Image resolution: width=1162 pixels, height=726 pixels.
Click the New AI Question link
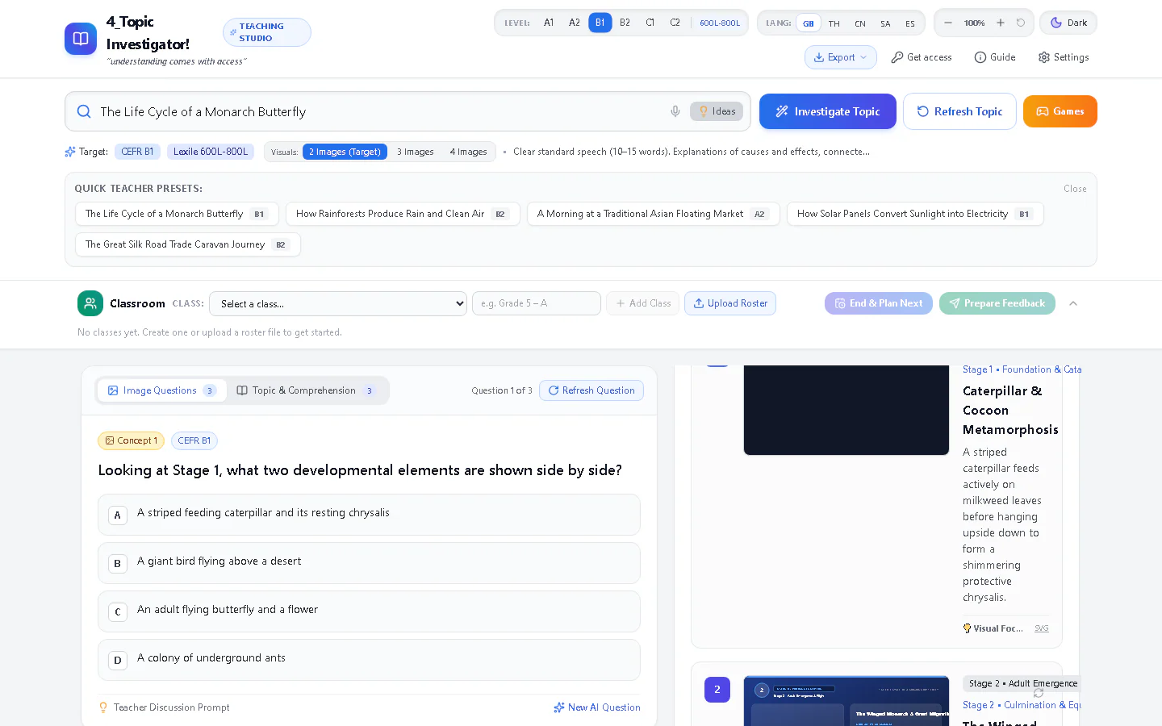click(x=597, y=707)
